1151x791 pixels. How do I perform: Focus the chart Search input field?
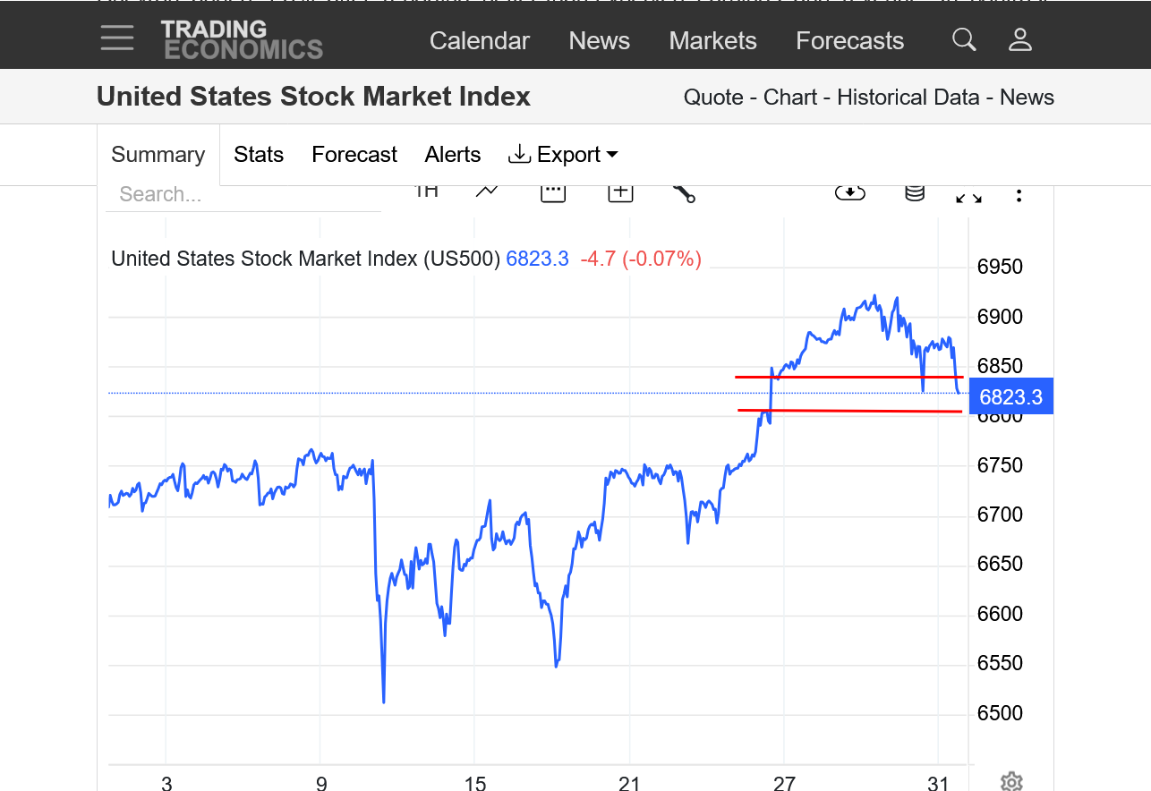tap(242, 195)
